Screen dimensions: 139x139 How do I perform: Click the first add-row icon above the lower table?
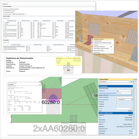(4, 42)
